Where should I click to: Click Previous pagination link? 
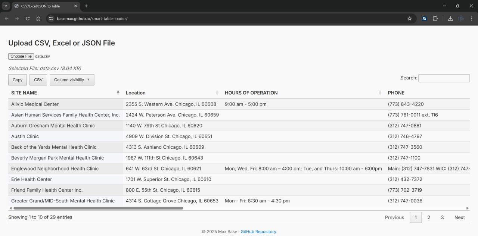(394, 217)
